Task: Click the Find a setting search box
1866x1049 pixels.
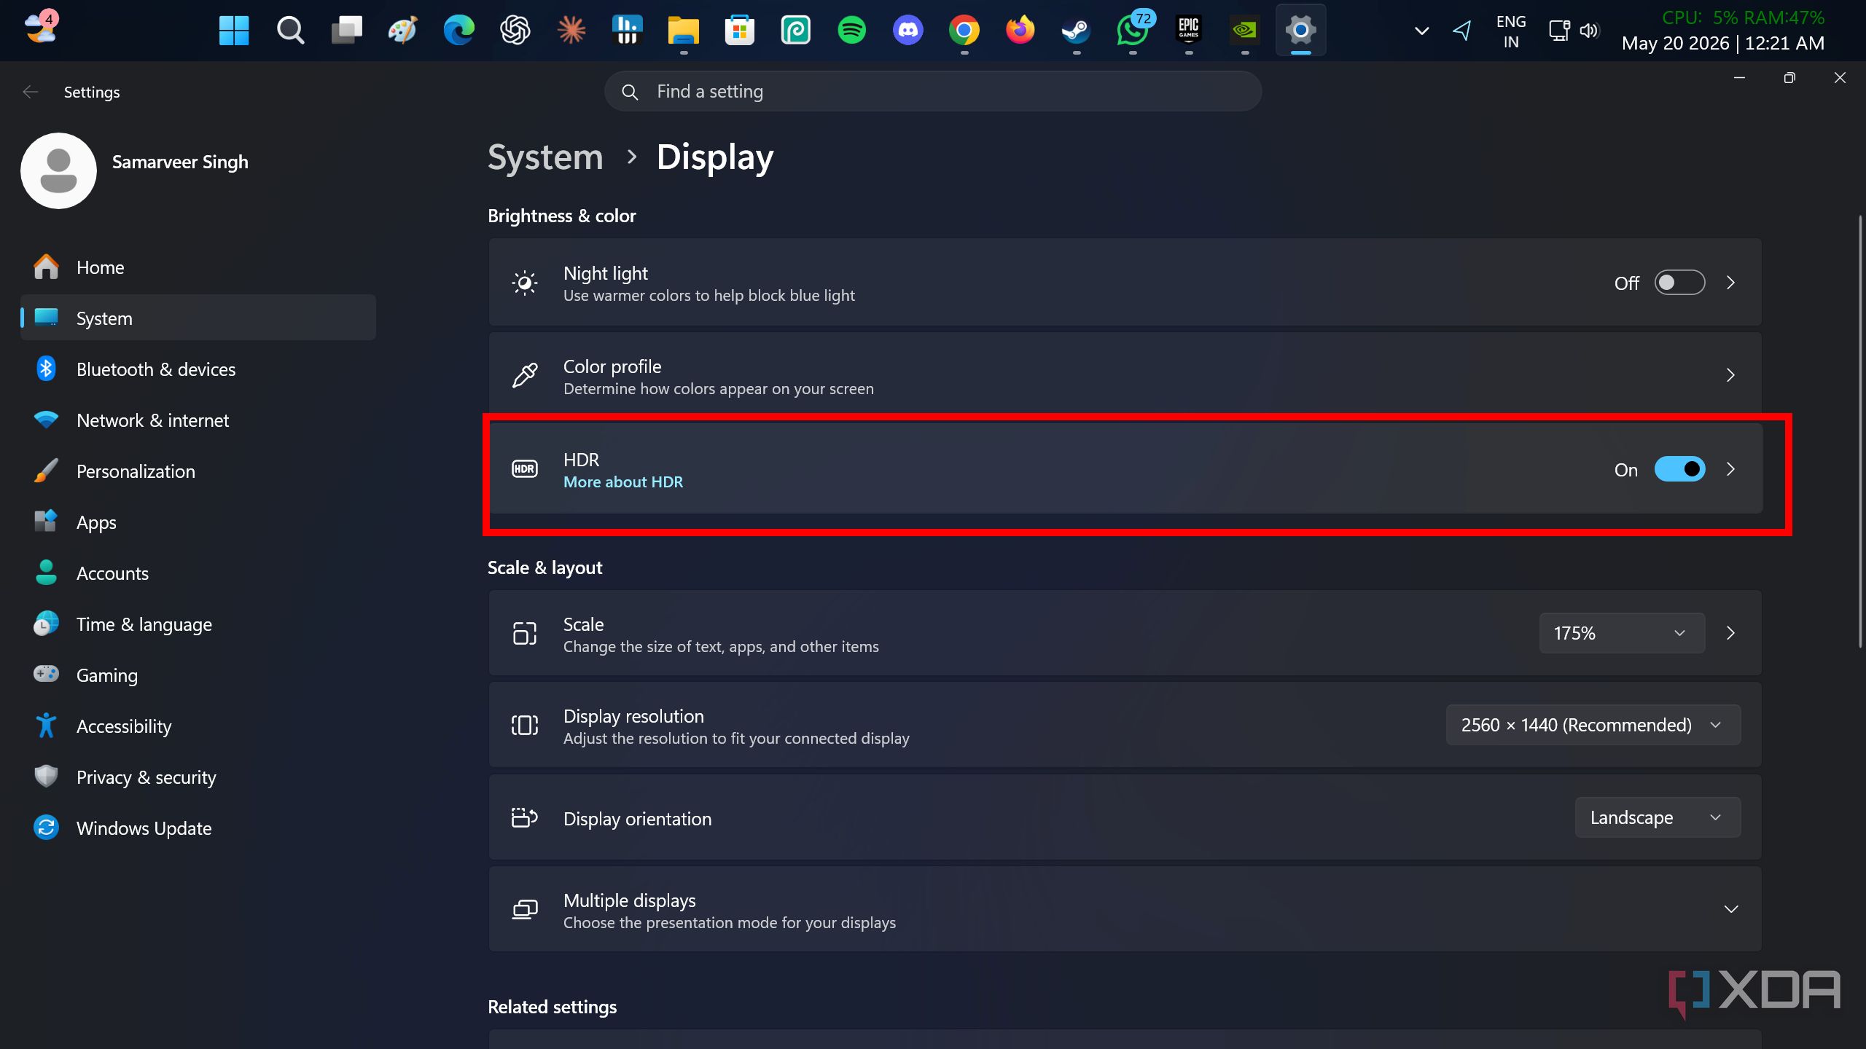Action: point(933,91)
